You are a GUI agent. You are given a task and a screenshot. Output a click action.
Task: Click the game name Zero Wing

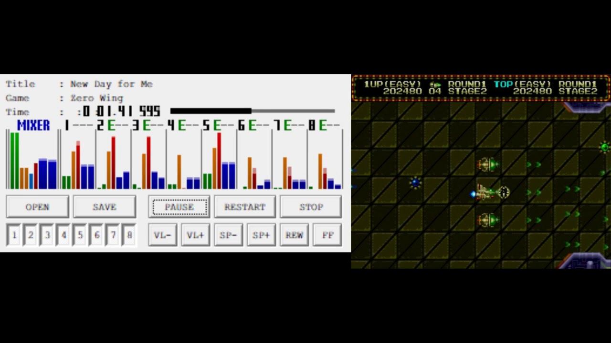pyautogui.click(x=96, y=98)
